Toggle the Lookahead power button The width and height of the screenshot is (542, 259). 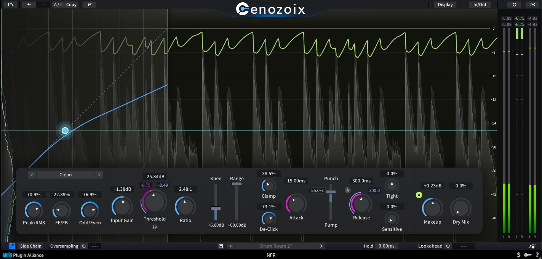448,246
